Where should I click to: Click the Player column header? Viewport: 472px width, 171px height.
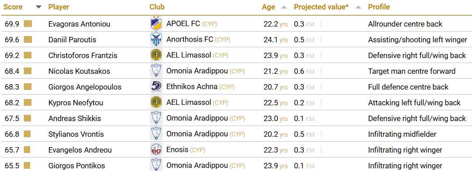[x=59, y=7]
